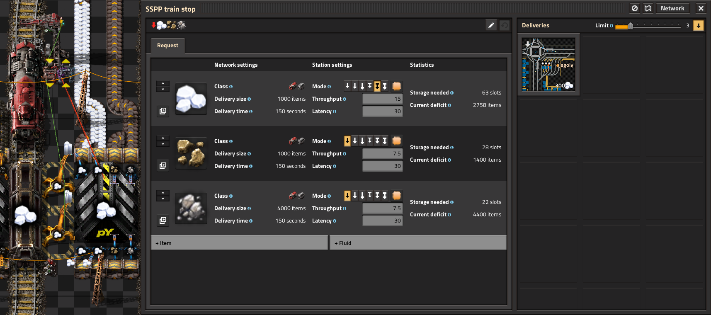This screenshot has height=315, width=711.
Task: Click the '28 slots' storage value
Action: [x=492, y=148]
